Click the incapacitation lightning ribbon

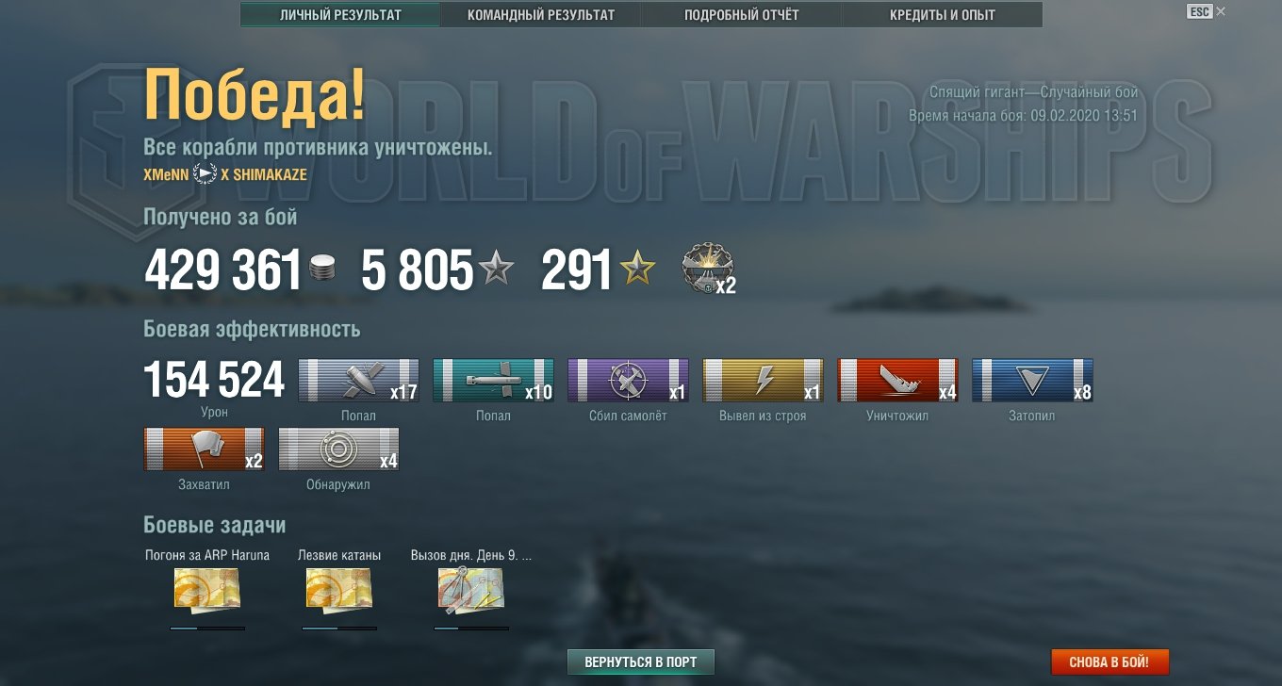pyautogui.click(x=763, y=381)
